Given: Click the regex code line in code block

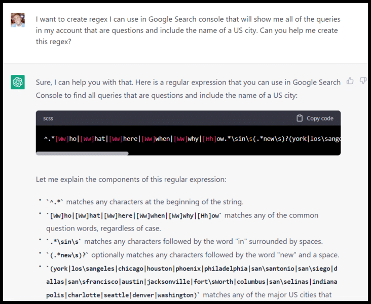Looking at the screenshot, I should click(193, 138).
